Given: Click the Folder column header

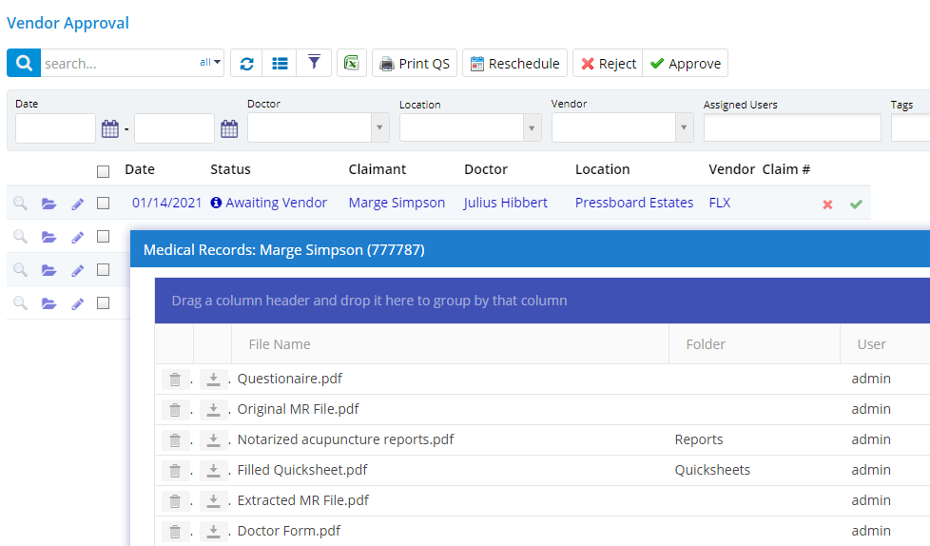Looking at the screenshot, I should tap(706, 344).
